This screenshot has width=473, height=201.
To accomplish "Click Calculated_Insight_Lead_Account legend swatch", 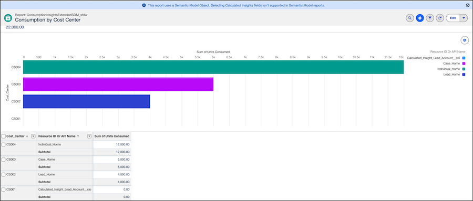I will click(x=464, y=58).
